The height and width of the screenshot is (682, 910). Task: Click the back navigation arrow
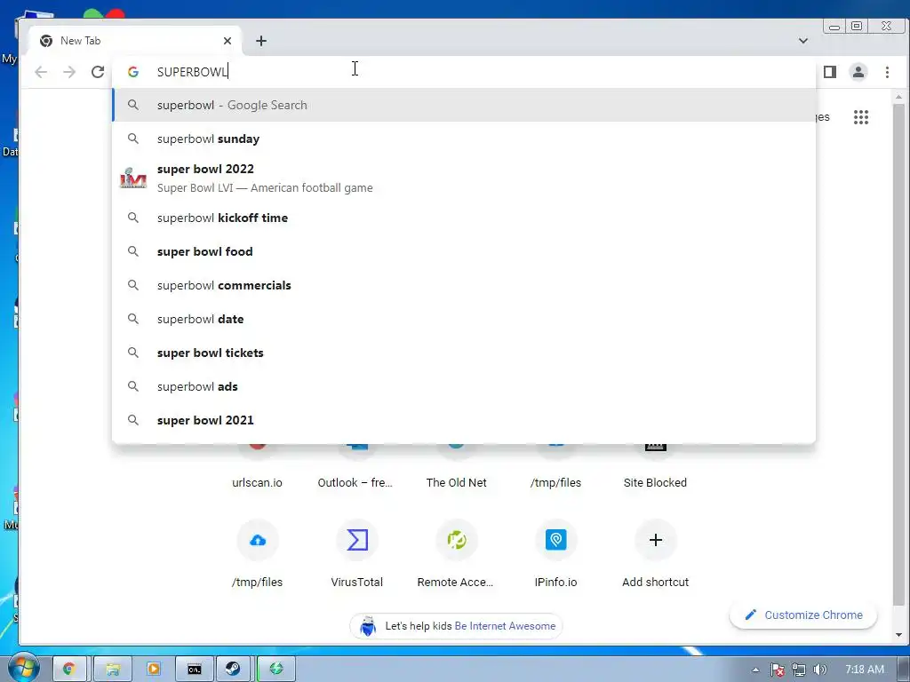[x=41, y=72]
